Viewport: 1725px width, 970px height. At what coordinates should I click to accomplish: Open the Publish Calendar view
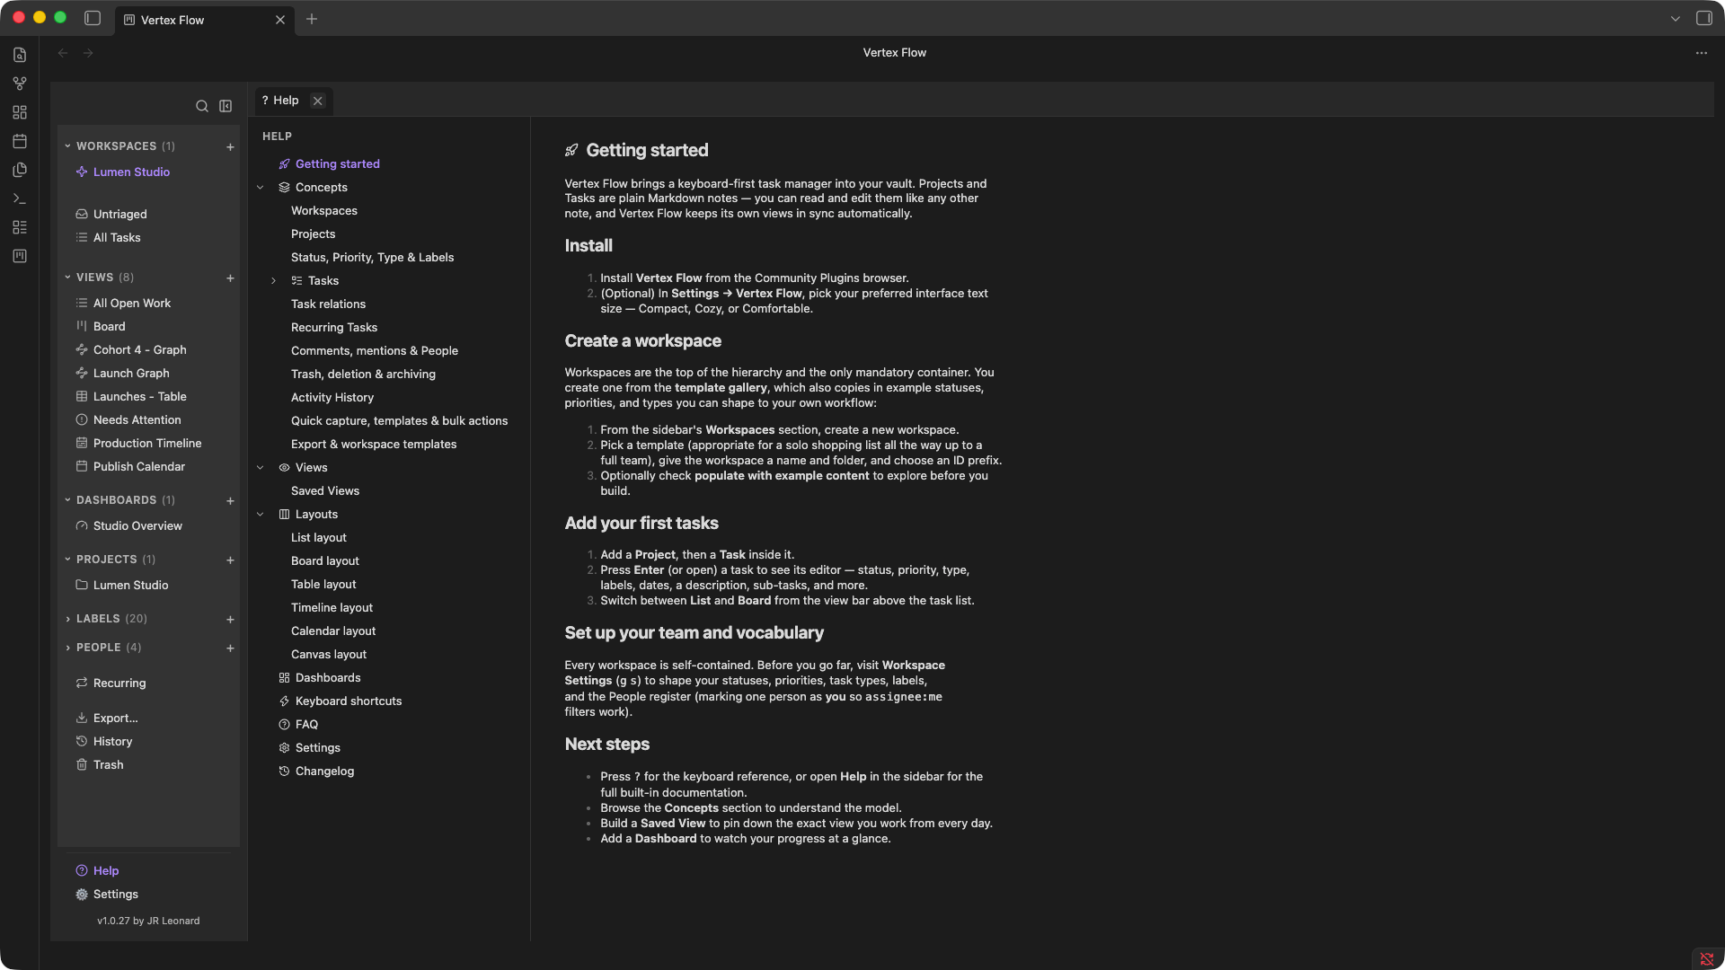130,467
